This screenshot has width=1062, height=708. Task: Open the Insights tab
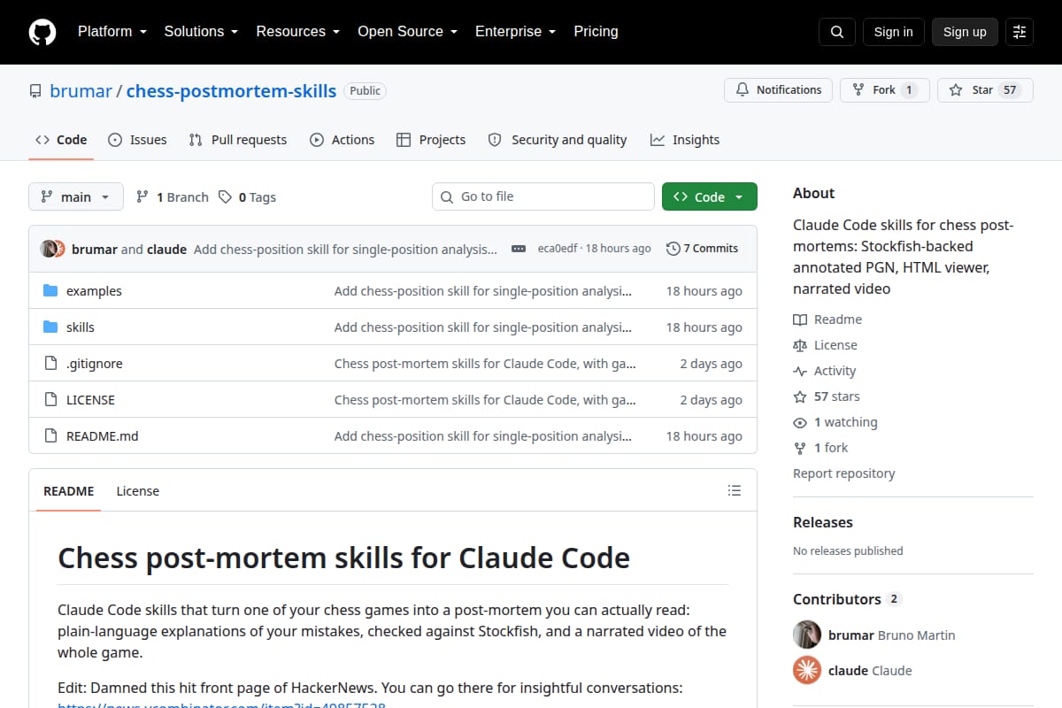click(x=685, y=140)
